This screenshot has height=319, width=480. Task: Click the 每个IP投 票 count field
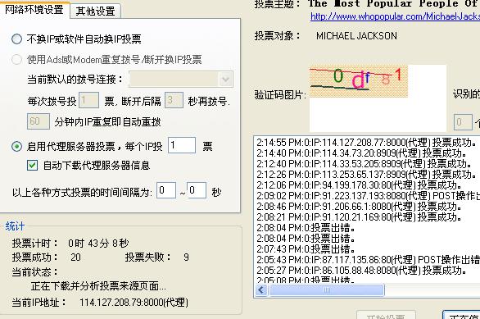182,145
